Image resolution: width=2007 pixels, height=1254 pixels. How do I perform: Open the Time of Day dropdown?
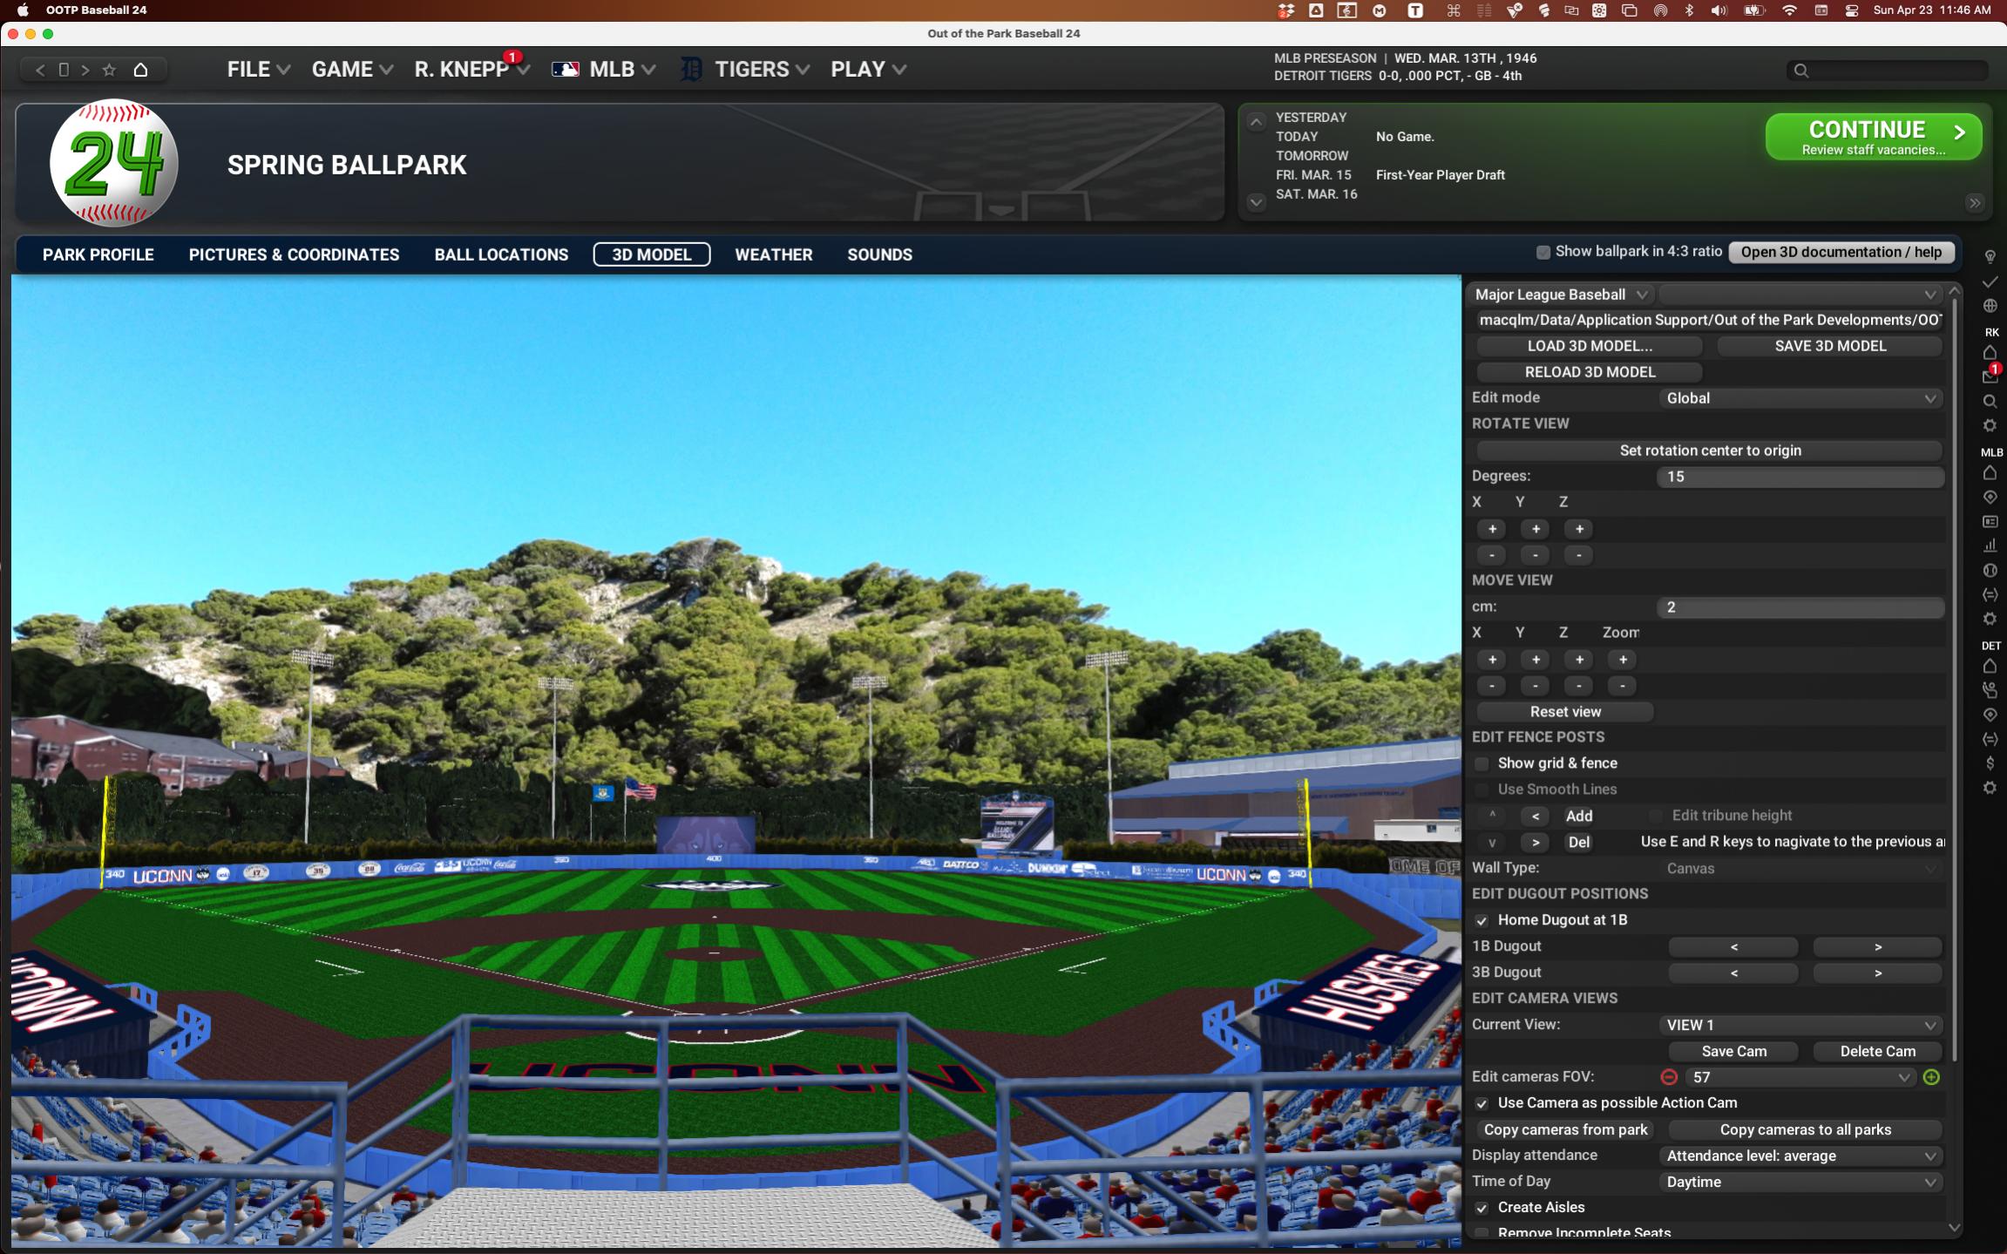(x=1800, y=1182)
